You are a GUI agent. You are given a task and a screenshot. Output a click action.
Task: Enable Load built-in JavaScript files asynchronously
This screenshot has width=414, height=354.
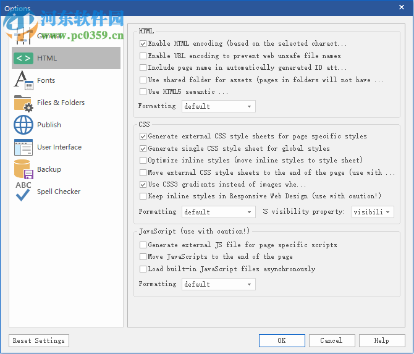(143, 269)
